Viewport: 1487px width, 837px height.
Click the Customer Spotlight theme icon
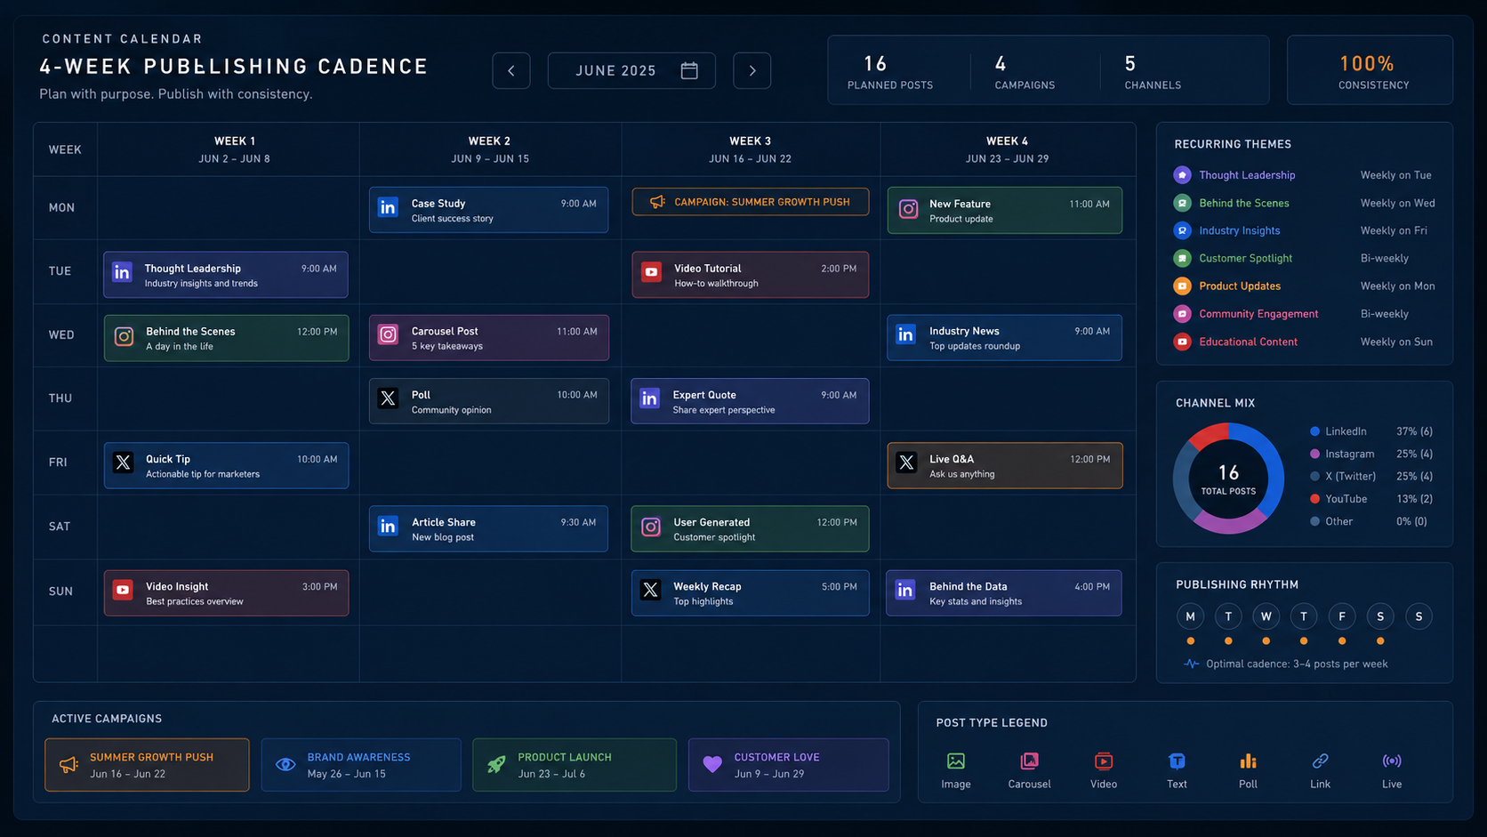pyautogui.click(x=1182, y=258)
